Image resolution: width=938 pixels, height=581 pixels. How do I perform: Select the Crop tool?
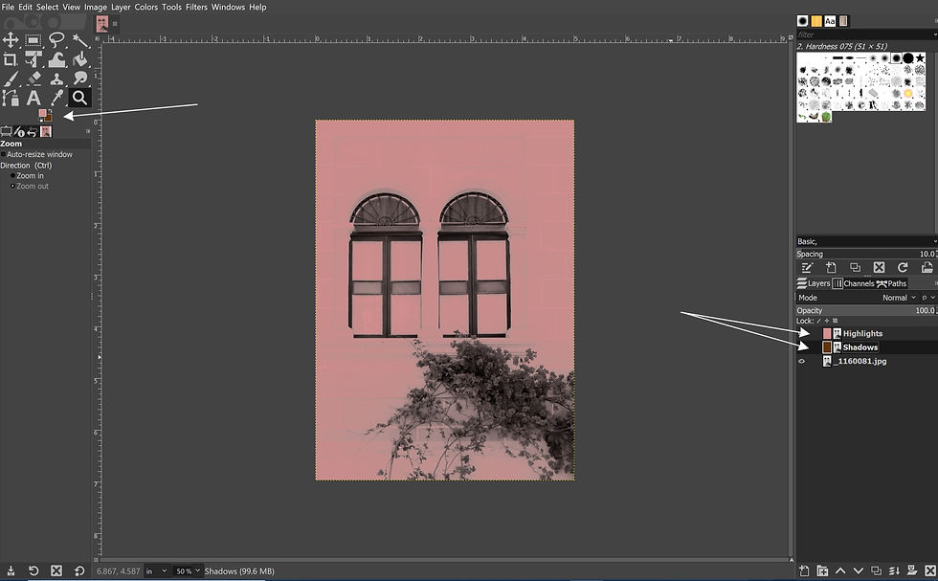pyautogui.click(x=11, y=60)
